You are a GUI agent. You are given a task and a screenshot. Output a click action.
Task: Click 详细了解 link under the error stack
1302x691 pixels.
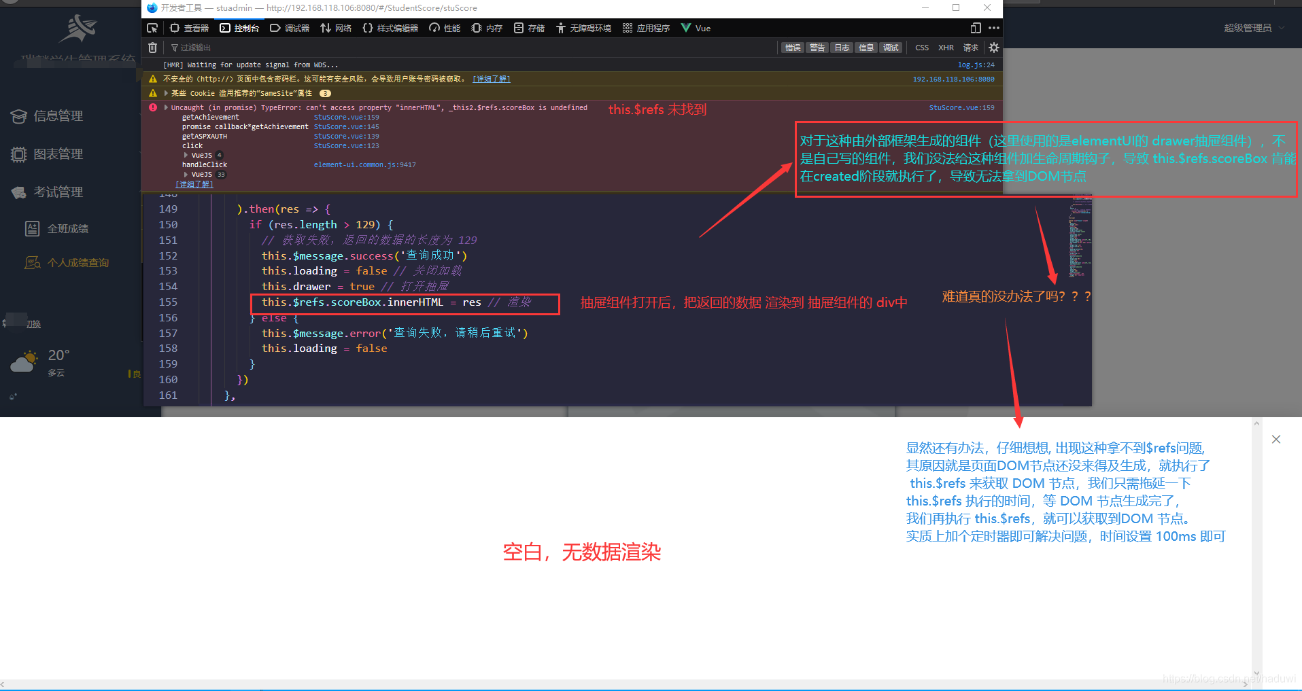tap(194, 184)
